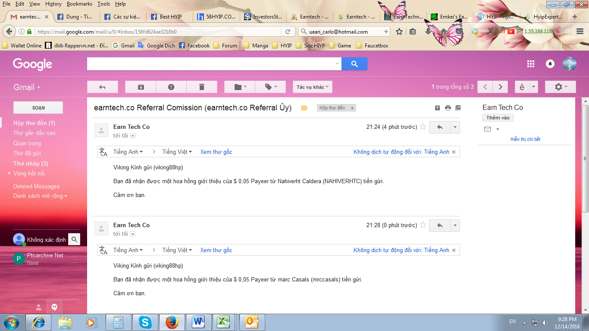Reply to the 21:28 message
This screenshot has height=331, width=589.
440,225
